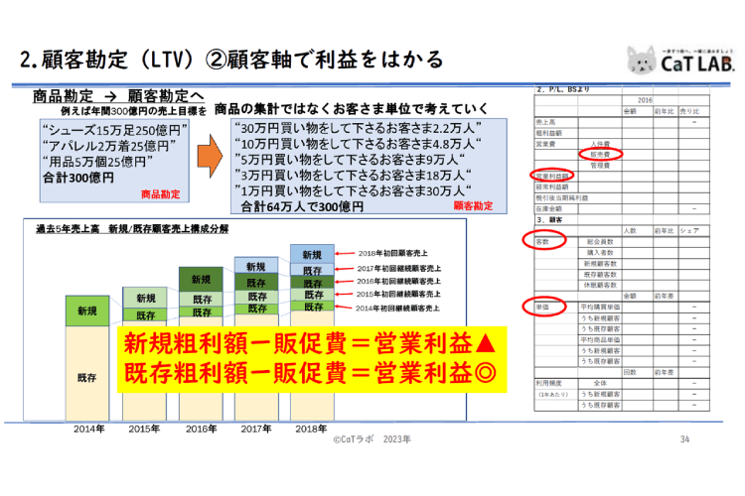Select the line “用品5万個25億円”

97,162
